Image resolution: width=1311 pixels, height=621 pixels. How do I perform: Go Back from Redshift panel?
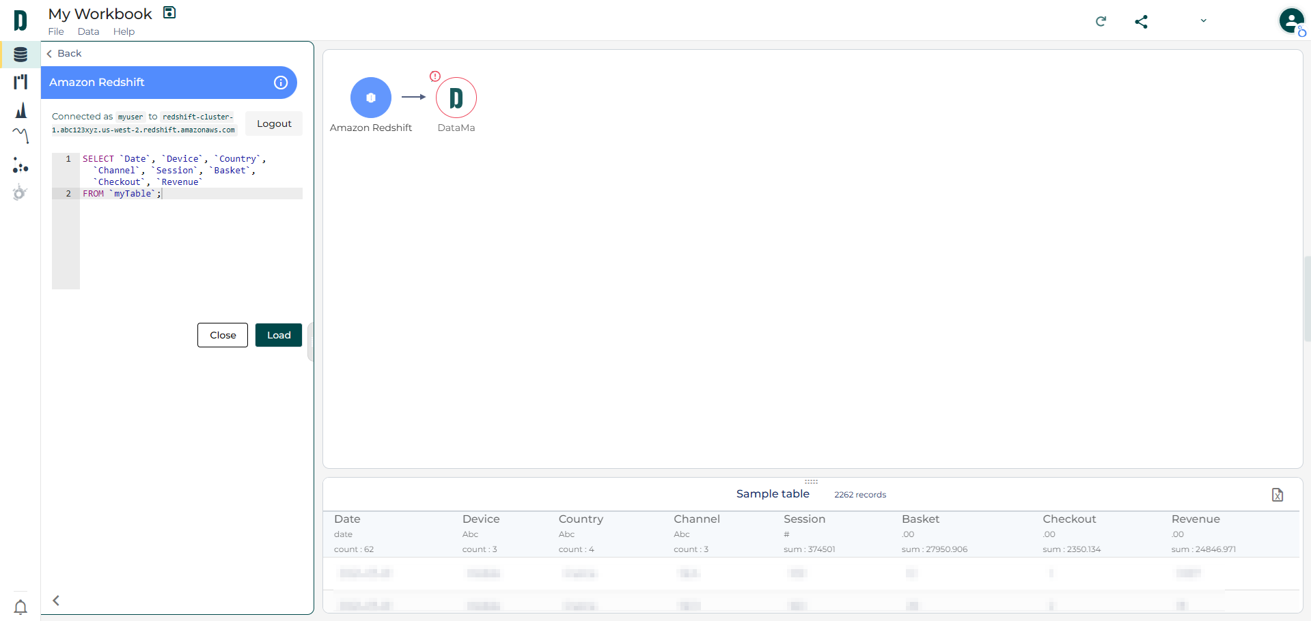pyautogui.click(x=64, y=53)
